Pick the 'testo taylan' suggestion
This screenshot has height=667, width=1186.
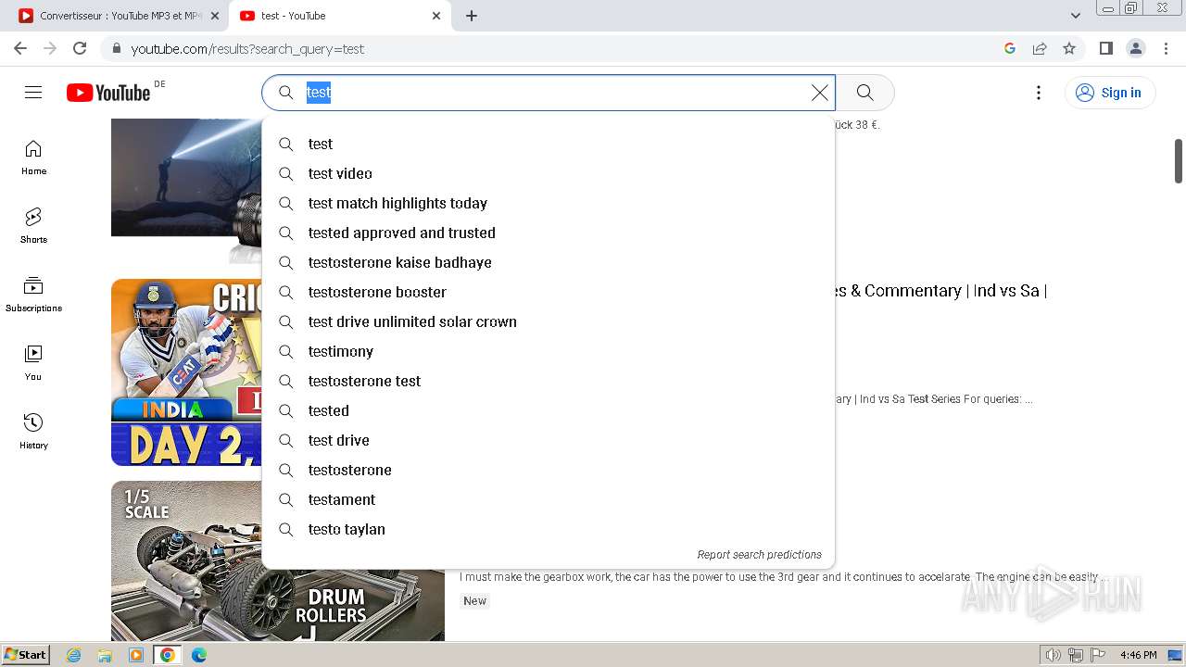(549, 529)
